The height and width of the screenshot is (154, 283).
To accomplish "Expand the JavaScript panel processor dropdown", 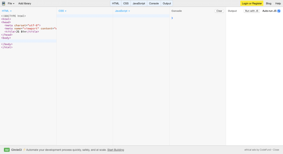I will [123, 11].
